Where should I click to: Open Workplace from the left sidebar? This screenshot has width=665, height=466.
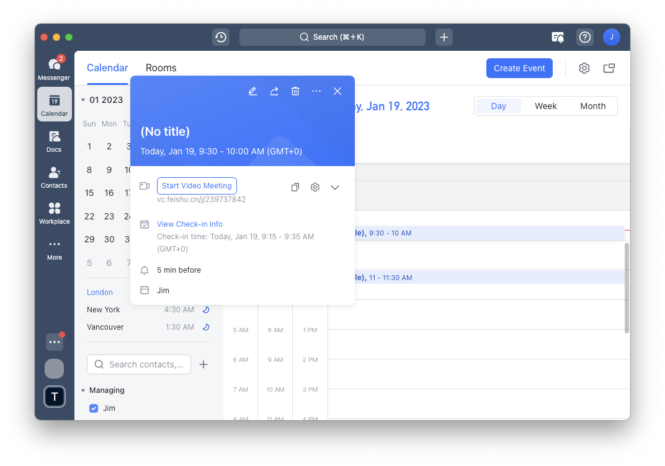click(x=54, y=213)
